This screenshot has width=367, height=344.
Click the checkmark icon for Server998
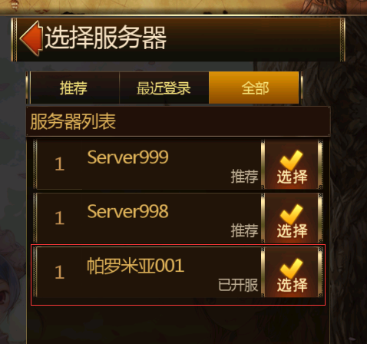tap(291, 213)
